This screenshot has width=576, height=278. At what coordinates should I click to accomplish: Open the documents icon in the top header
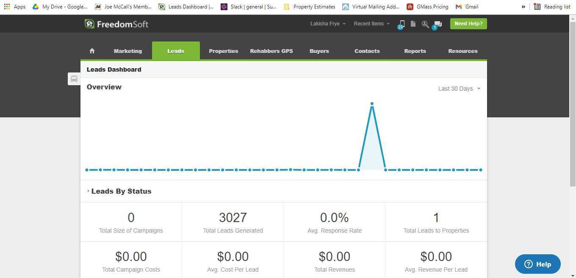413,24
